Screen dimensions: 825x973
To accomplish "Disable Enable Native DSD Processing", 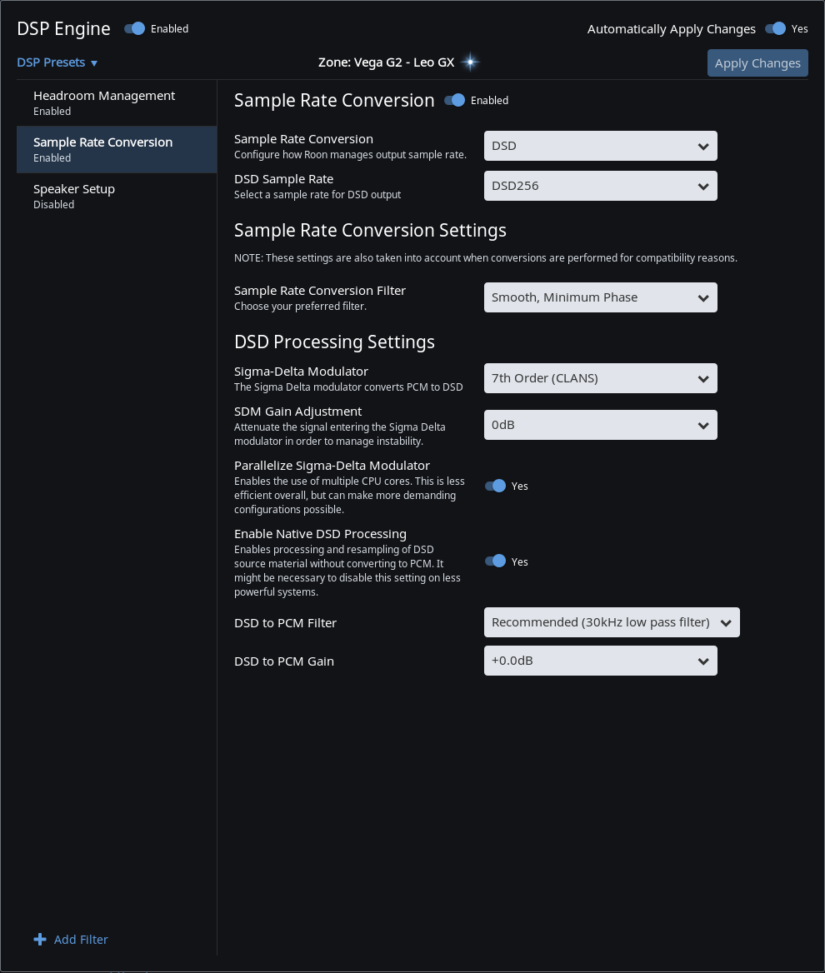I will pos(496,561).
